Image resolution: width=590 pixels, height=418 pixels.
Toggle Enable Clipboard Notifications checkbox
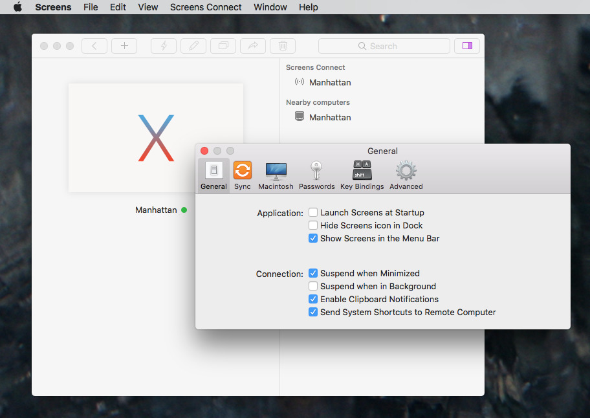coord(313,299)
